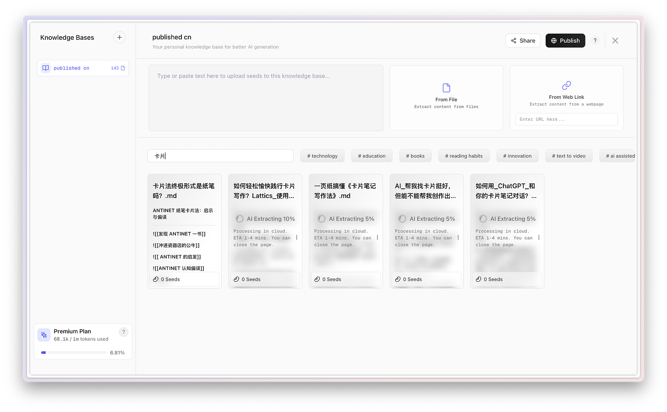Click the book icon beside published cn
Viewport: 667px width, 412px height.
(45, 68)
